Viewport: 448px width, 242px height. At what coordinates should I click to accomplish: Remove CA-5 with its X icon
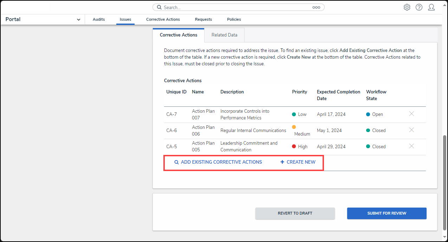click(411, 146)
